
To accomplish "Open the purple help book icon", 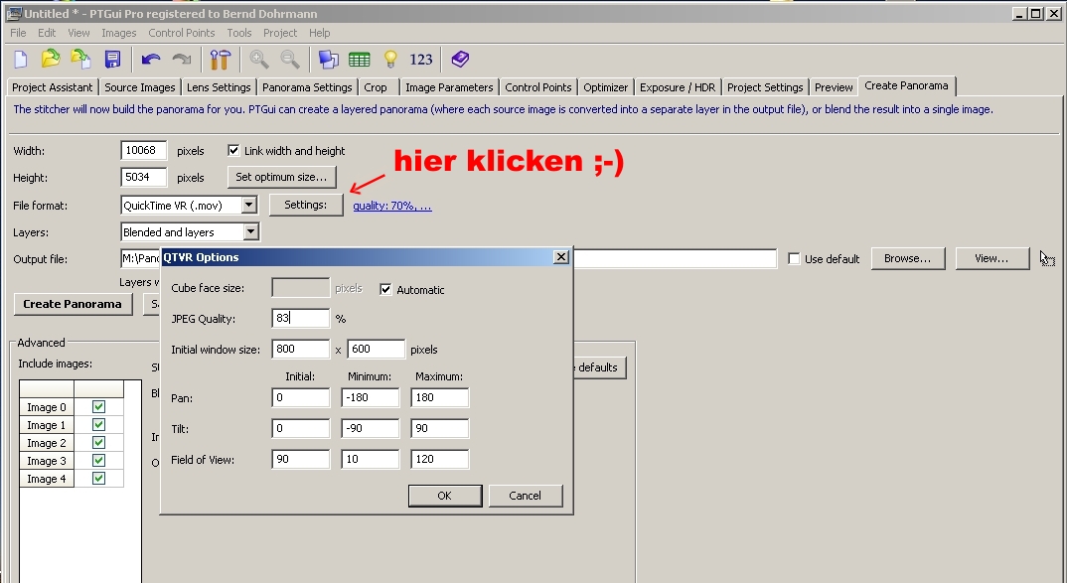I will [459, 60].
